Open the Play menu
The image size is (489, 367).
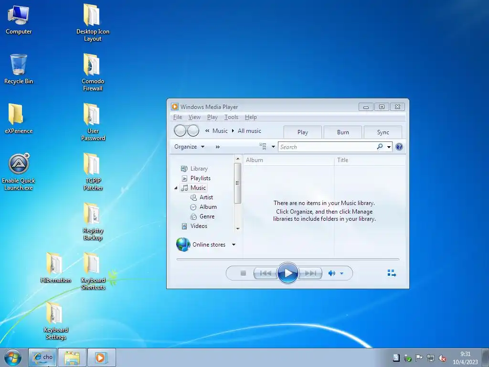(212, 117)
